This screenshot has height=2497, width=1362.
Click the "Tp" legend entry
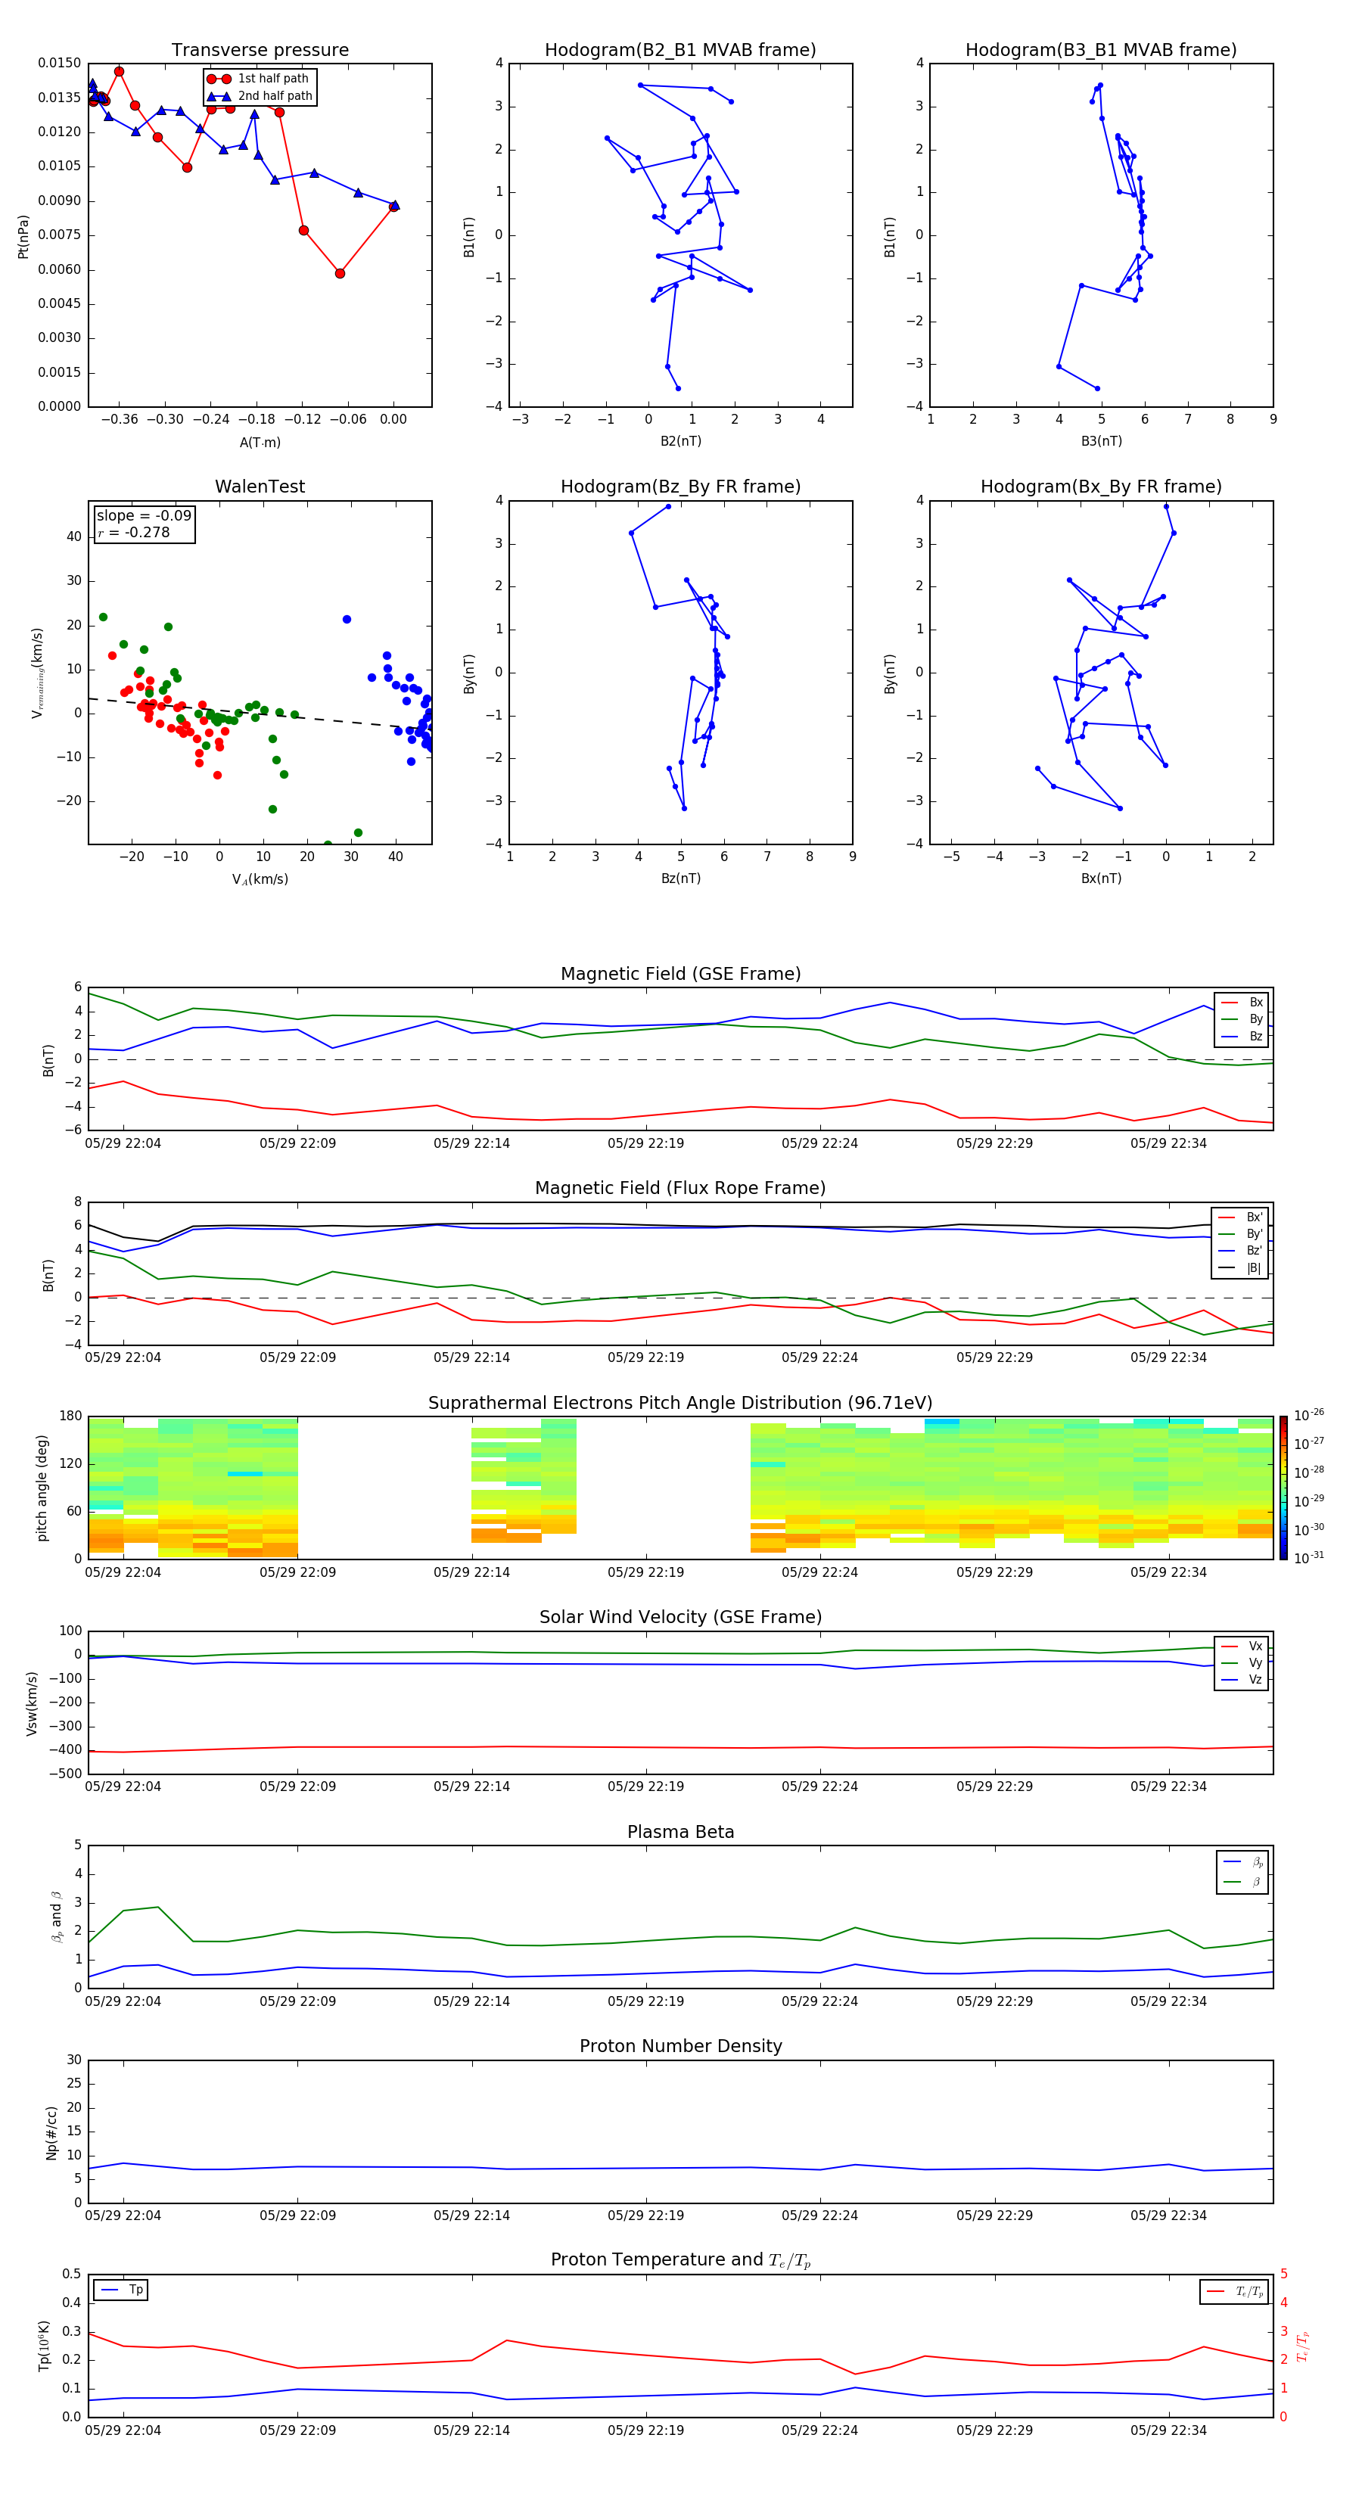[121, 2290]
